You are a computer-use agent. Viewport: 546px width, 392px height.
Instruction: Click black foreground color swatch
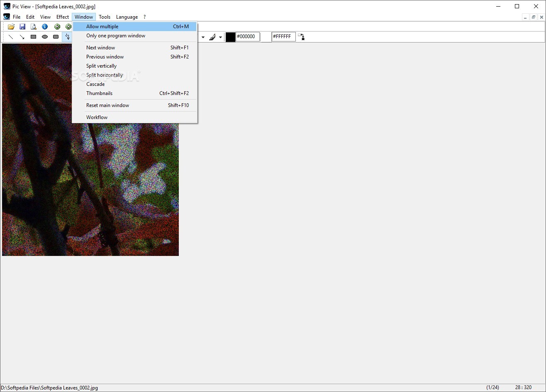(x=230, y=37)
